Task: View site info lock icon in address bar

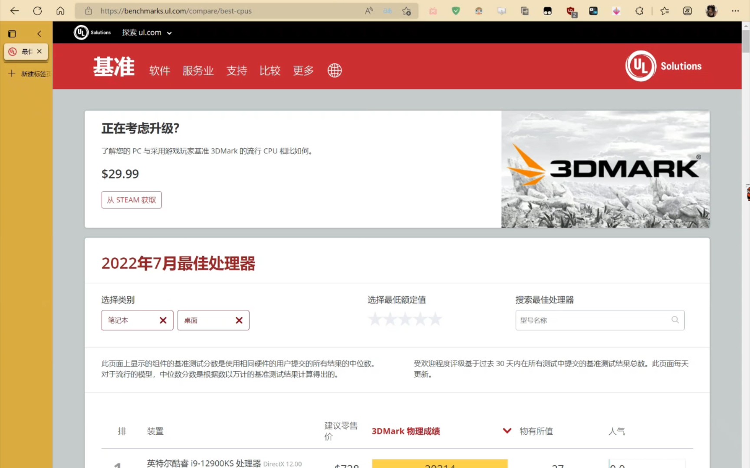Action: (89, 11)
